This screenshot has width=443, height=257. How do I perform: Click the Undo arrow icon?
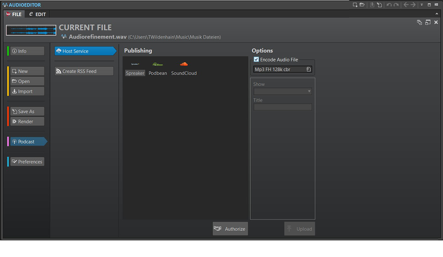[x=389, y=5]
